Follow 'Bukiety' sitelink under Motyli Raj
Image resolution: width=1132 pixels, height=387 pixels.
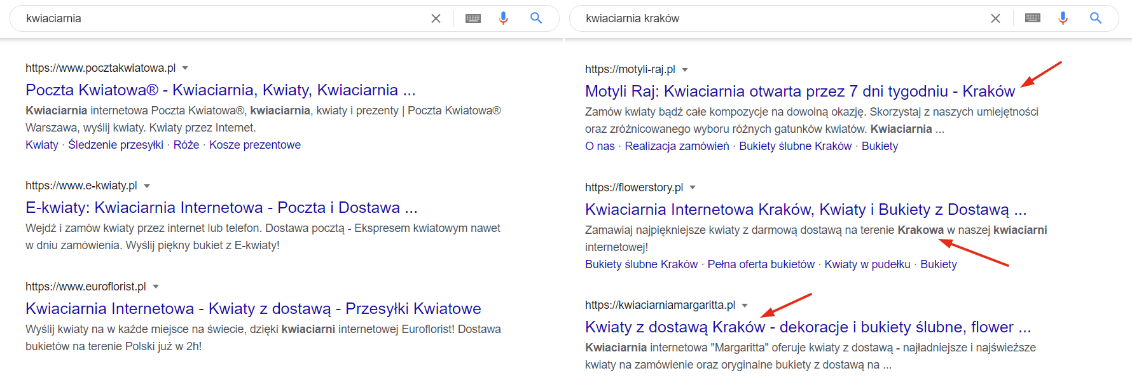(x=880, y=146)
